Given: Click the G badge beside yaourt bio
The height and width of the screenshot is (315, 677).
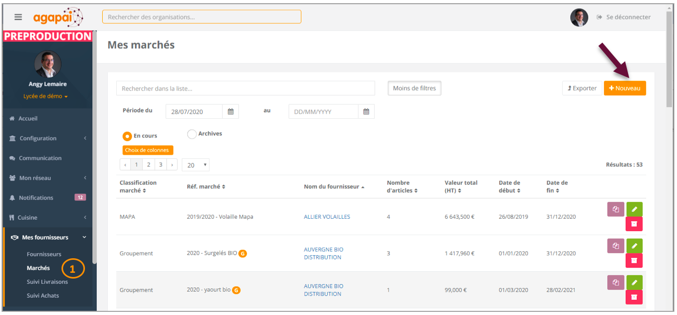Looking at the screenshot, I should 236,290.
